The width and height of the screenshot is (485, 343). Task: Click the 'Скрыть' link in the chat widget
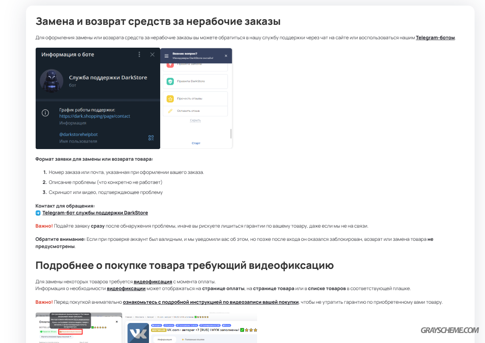tap(195, 120)
